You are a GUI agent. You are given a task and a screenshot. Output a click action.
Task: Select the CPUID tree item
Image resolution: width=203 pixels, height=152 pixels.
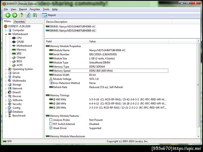click(x=20, y=42)
